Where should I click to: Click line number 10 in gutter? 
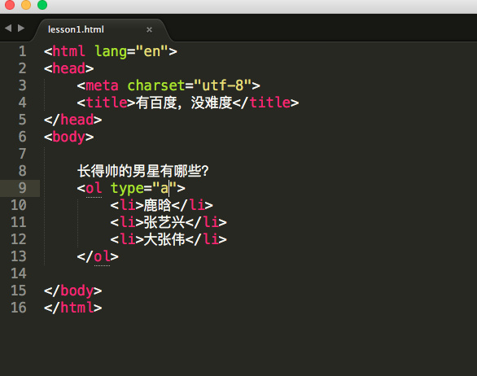(19, 205)
